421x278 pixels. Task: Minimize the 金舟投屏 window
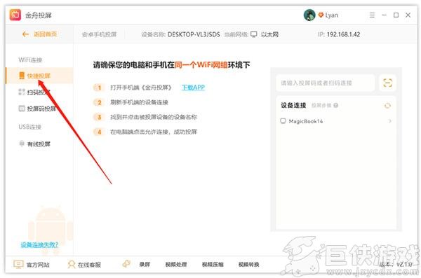coord(384,15)
